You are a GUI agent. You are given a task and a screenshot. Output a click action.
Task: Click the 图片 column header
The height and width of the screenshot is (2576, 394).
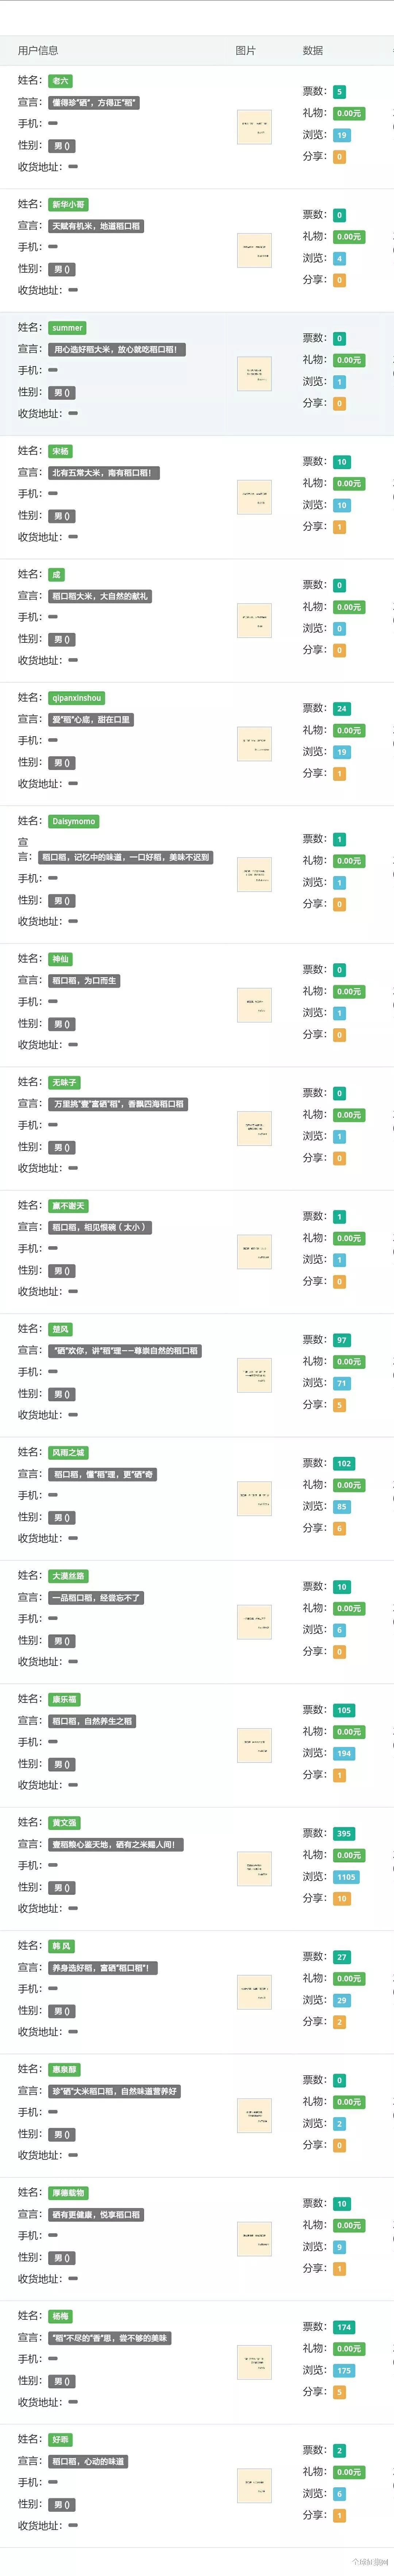tap(246, 50)
